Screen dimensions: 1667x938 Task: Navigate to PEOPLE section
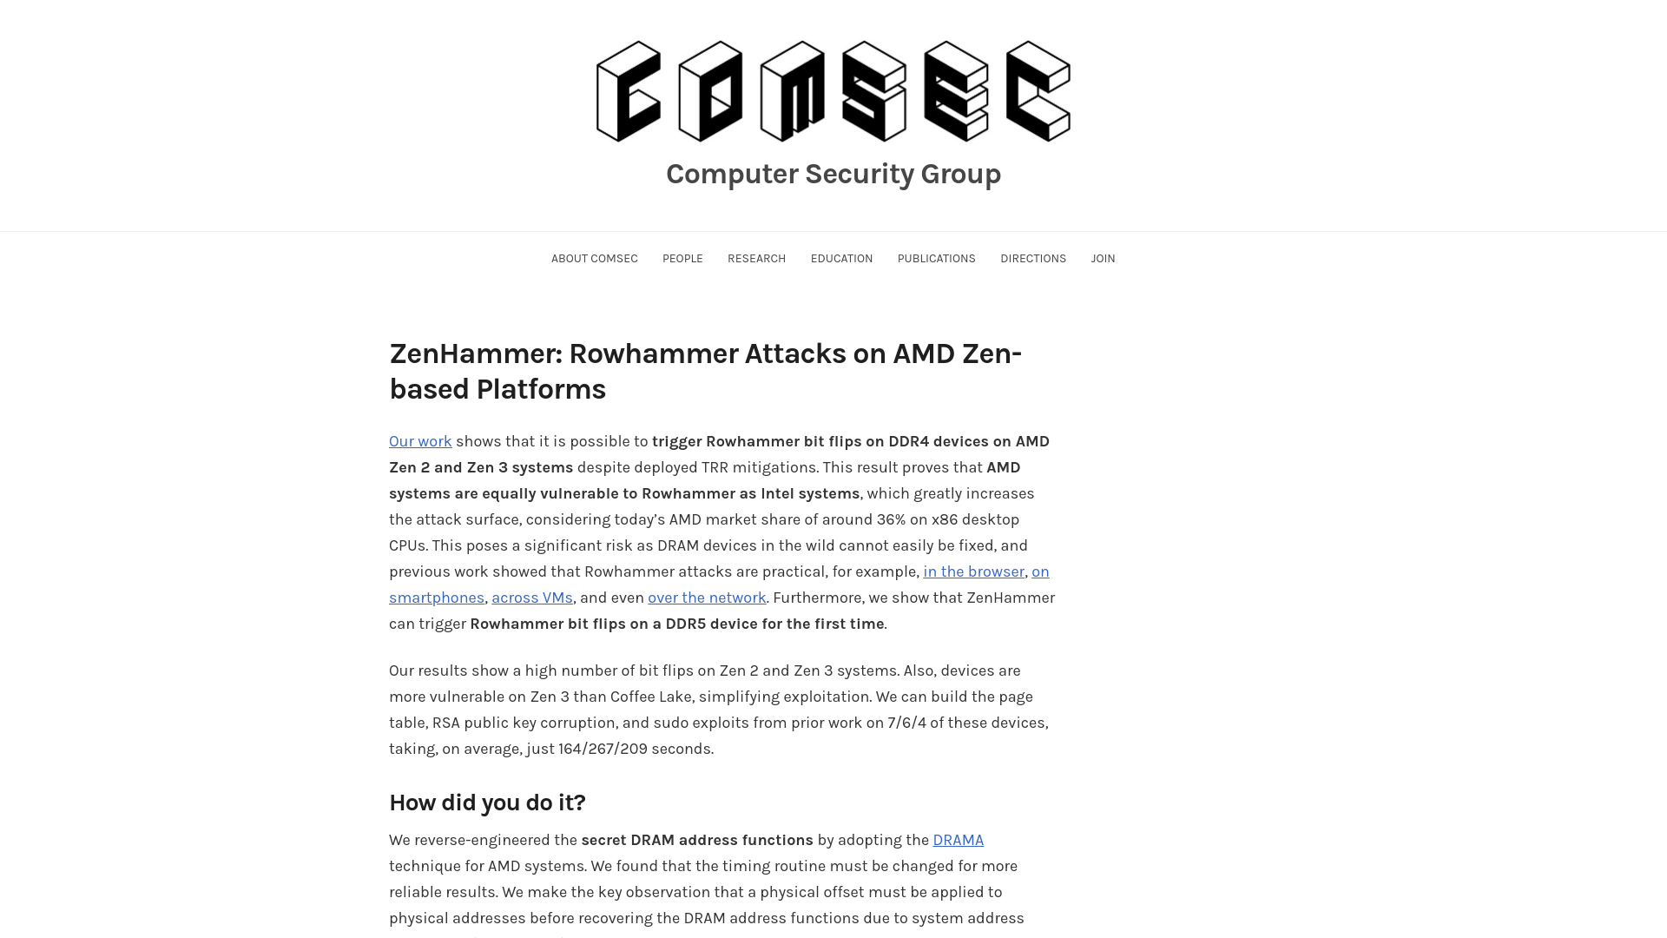coord(682,258)
